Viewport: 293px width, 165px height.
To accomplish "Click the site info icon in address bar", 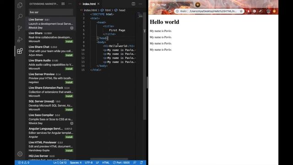I will [177, 11].
